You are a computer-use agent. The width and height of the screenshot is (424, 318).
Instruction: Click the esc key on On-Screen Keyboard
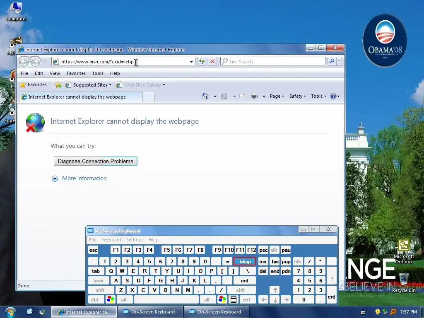click(93, 250)
